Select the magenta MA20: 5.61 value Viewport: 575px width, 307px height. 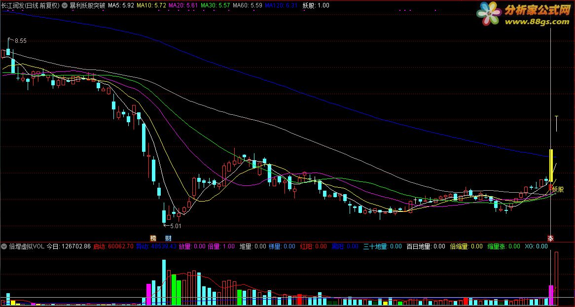coord(183,5)
